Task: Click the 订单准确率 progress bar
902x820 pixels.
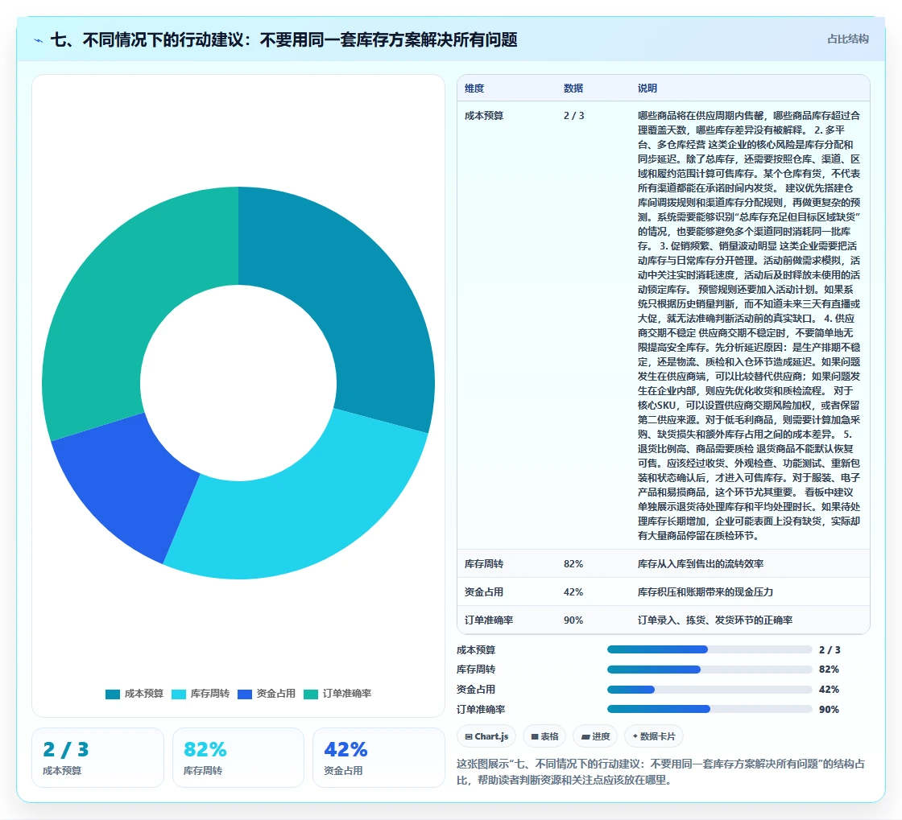Action: click(x=710, y=709)
